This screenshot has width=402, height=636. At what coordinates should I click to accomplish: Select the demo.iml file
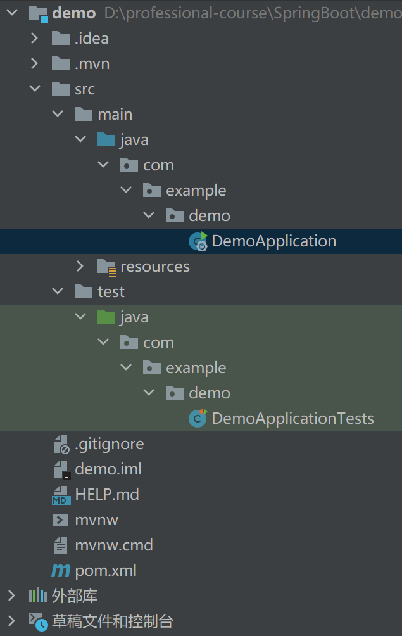(x=108, y=469)
